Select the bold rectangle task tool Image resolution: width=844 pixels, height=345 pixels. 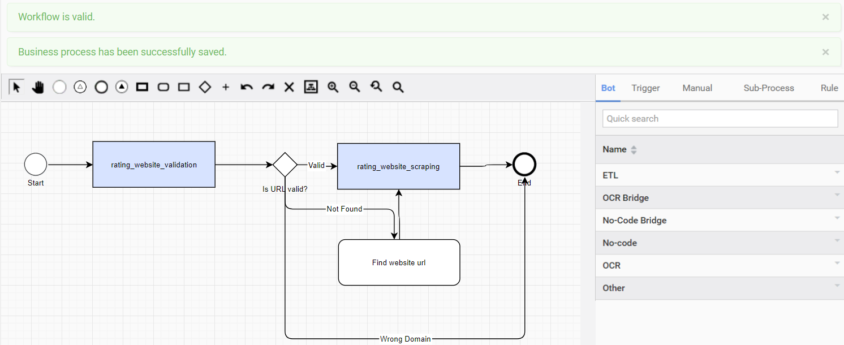142,87
